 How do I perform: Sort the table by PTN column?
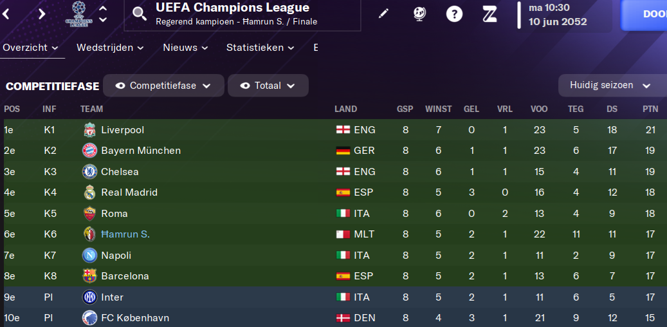[x=650, y=109]
